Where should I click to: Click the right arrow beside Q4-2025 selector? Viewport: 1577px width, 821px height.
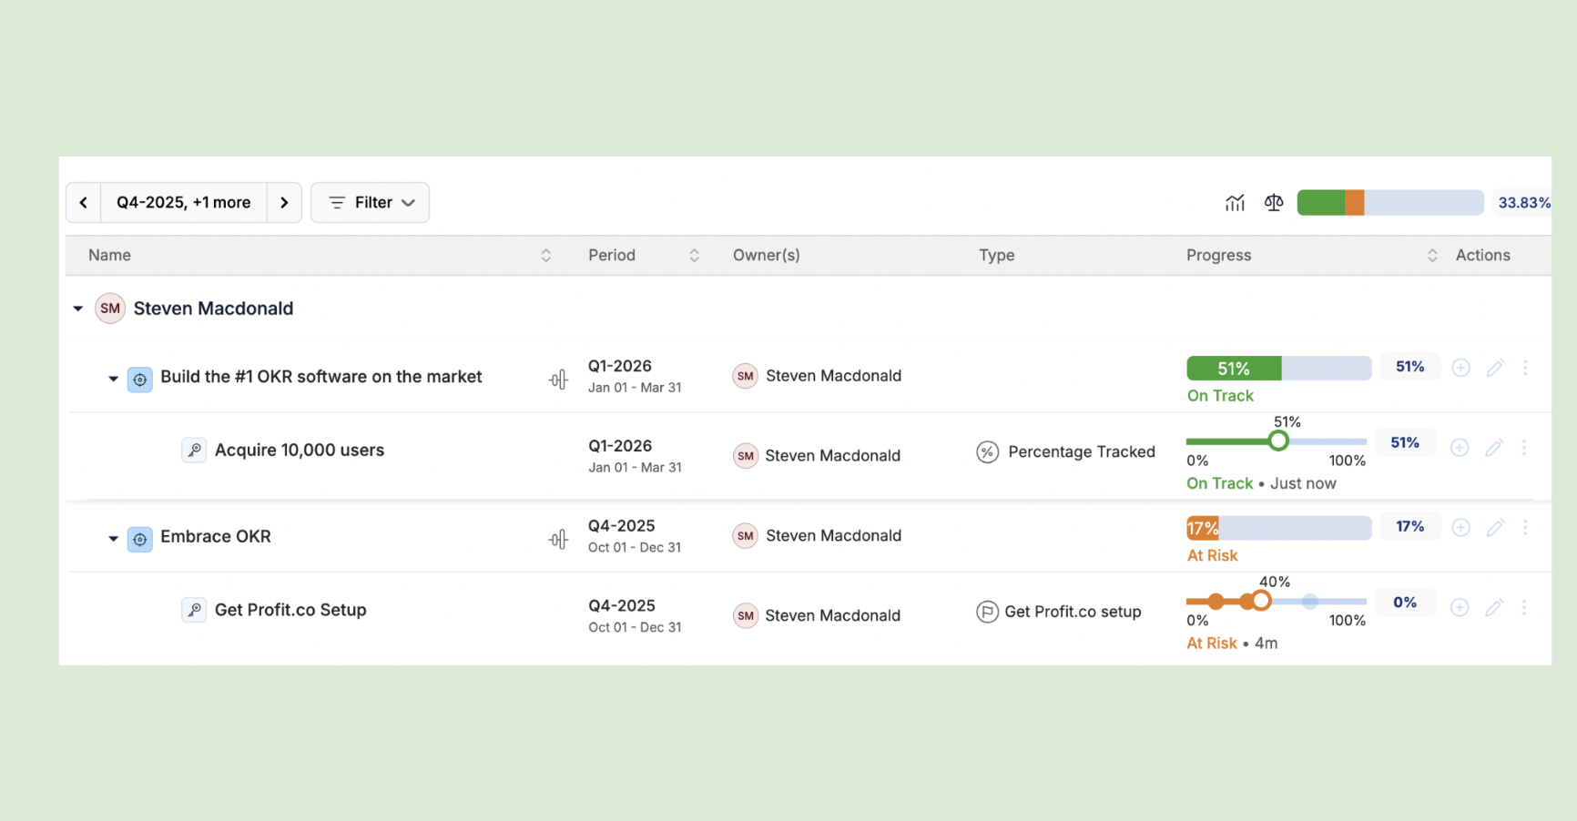(284, 202)
